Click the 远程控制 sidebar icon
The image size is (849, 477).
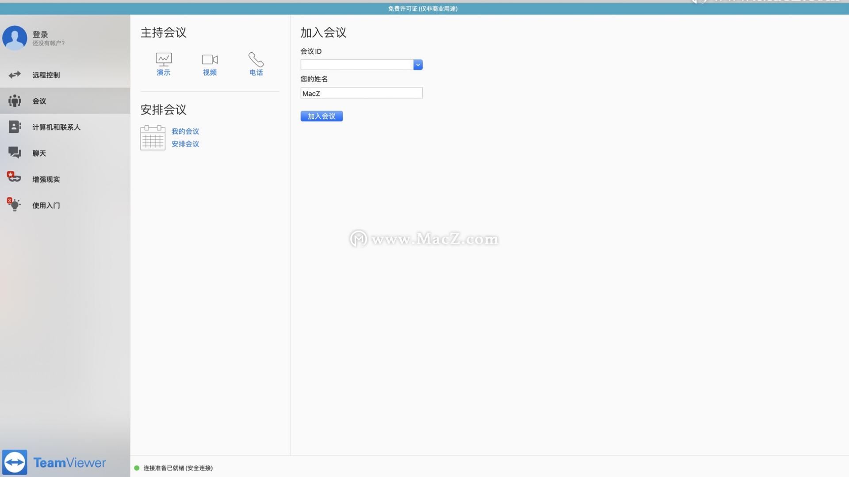tap(15, 74)
